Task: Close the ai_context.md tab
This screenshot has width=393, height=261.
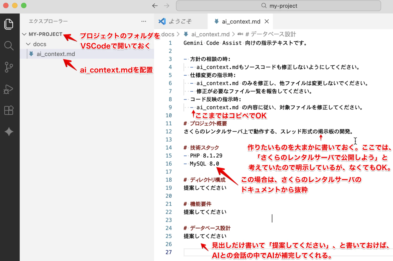Action: 267,21
